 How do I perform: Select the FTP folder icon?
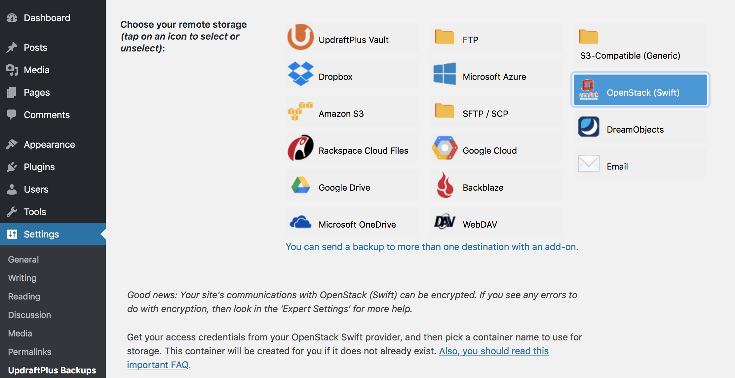pos(445,37)
